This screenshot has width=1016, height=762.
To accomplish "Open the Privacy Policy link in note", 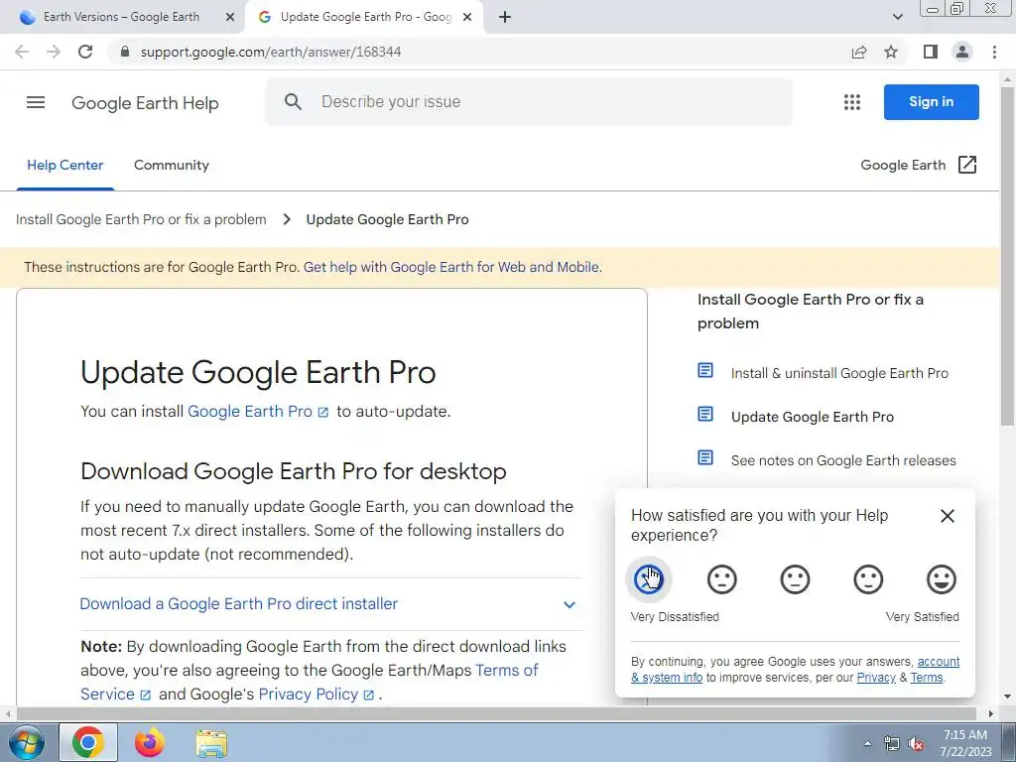I will (316, 694).
